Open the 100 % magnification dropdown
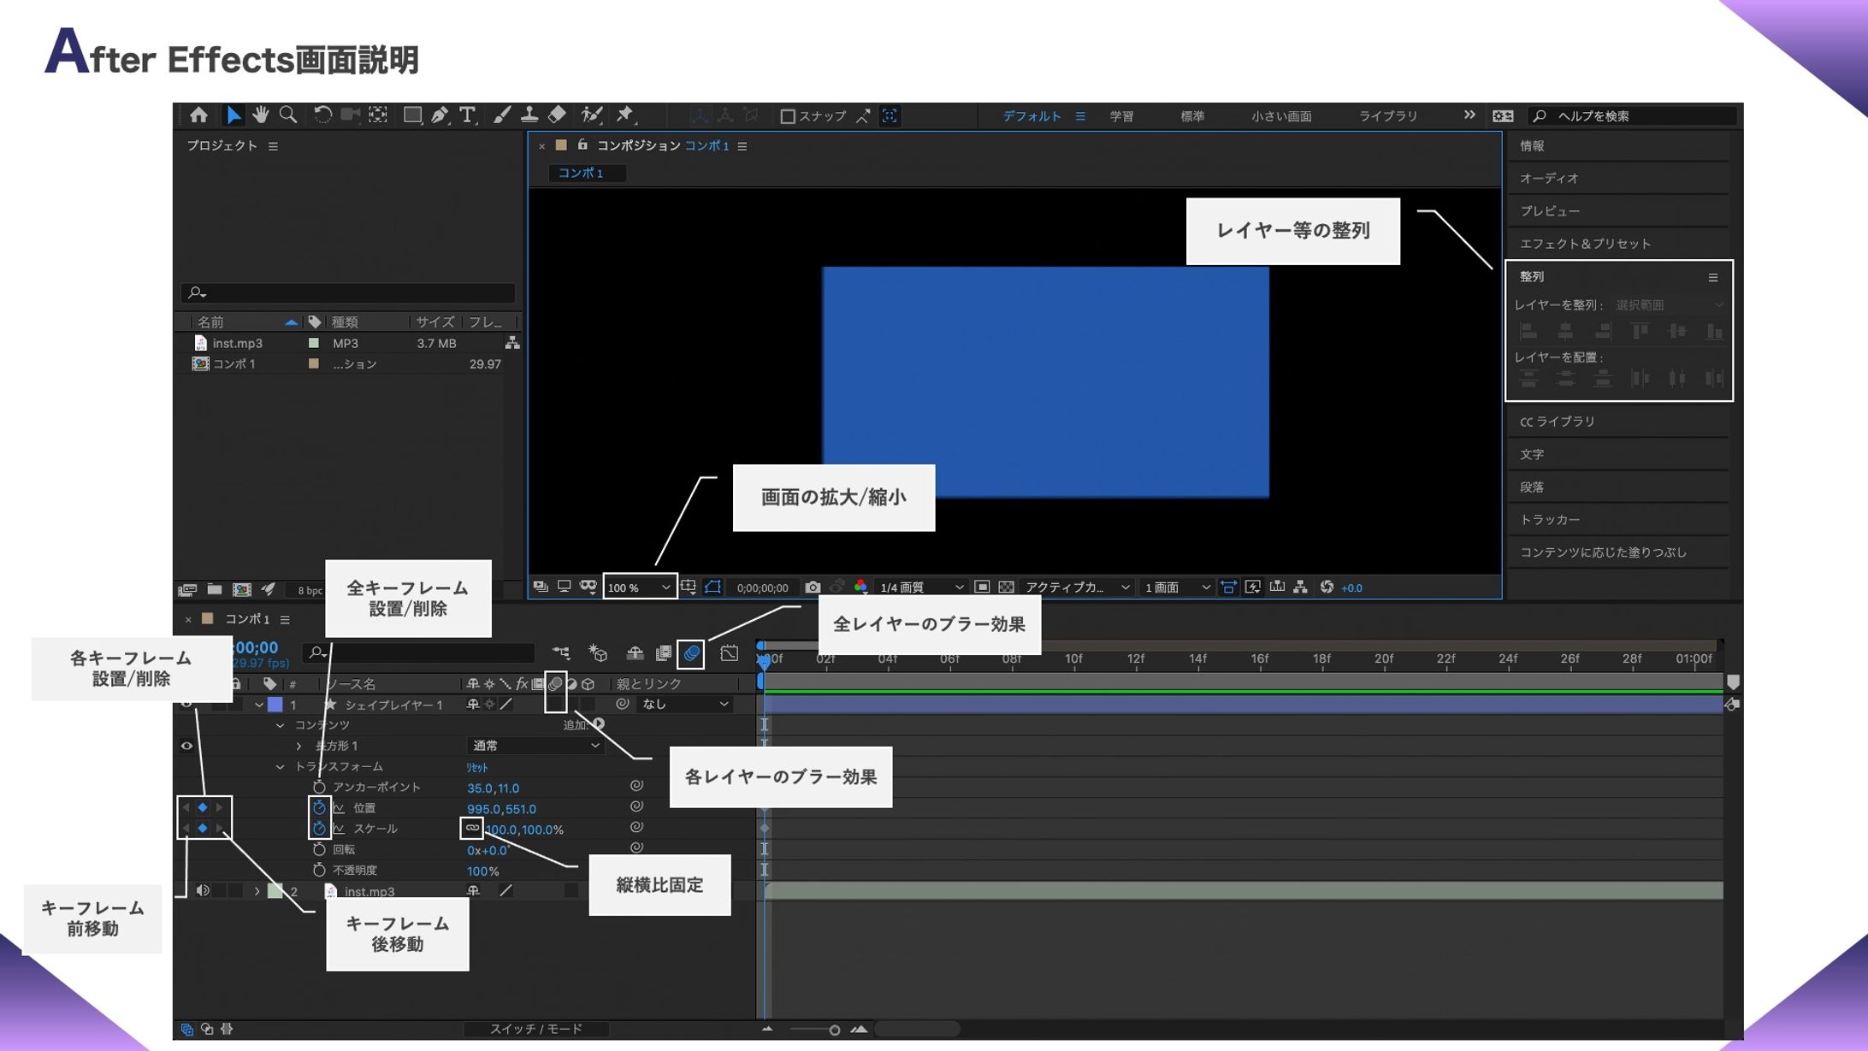Image resolution: width=1868 pixels, height=1051 pixels. click(639, 587)
